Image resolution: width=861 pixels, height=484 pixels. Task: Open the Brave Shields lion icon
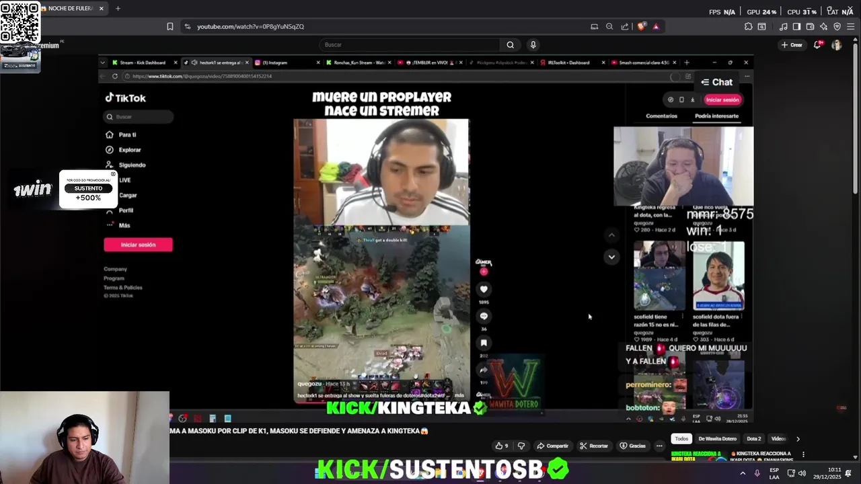[641, 26]
